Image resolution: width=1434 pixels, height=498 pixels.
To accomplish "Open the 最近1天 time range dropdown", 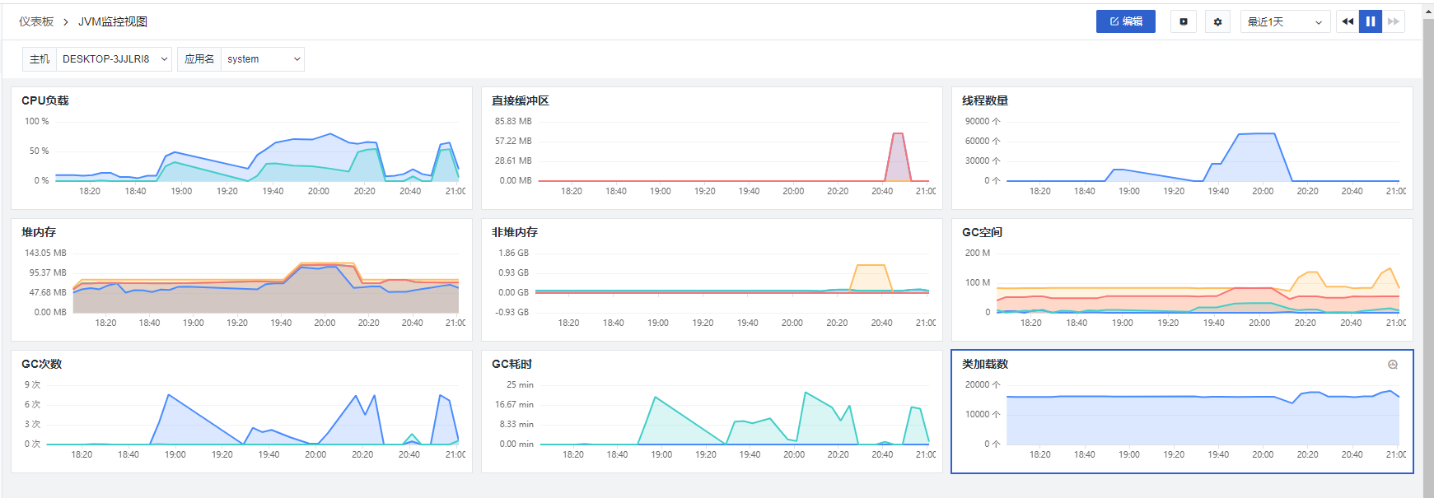I will point(1285,21).
